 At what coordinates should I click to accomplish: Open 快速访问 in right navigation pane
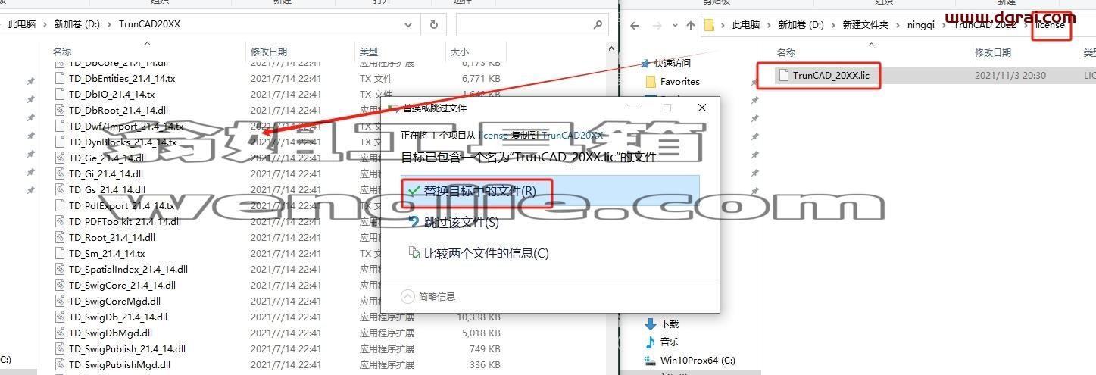673,63
